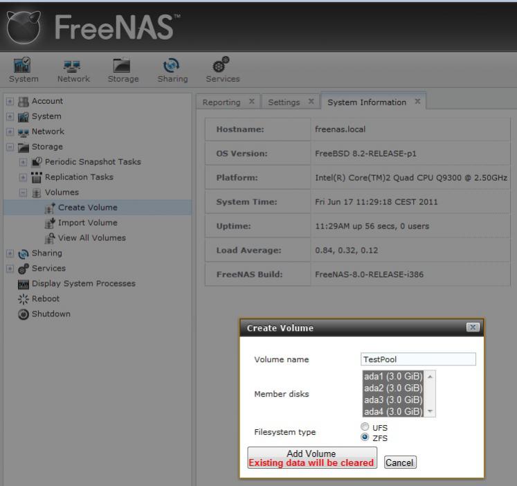This screenshot has height=486, width=517.
Task: Collapse the Volumes tree node
Action: 23,192
